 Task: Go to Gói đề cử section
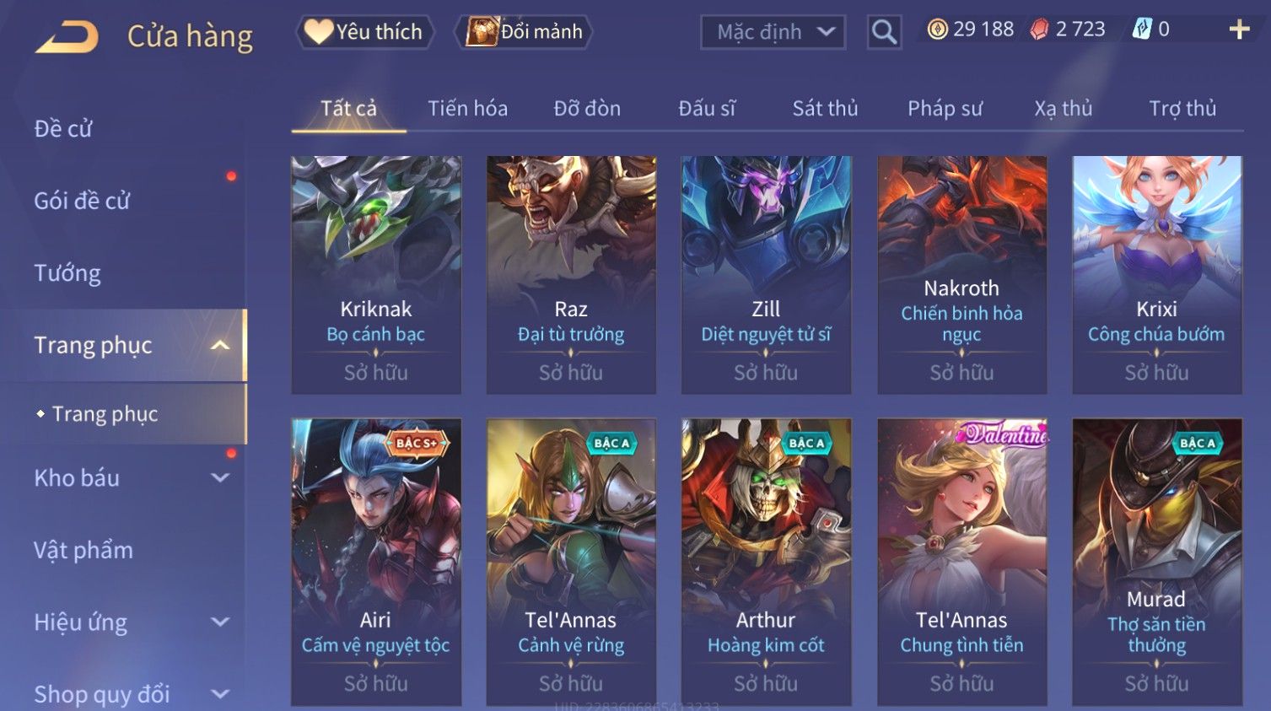coord(82,201)
